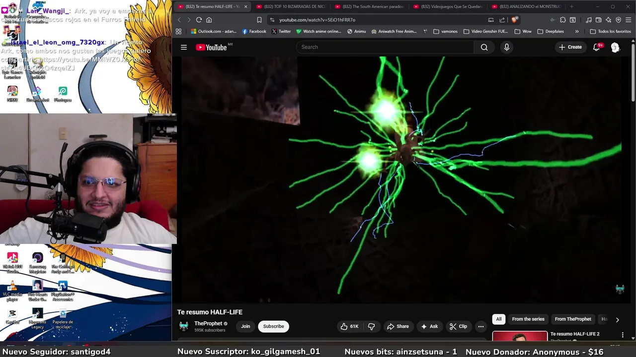Open the YouTube account avatar menu
636x357 pixels.
click(x=615, y=47)
